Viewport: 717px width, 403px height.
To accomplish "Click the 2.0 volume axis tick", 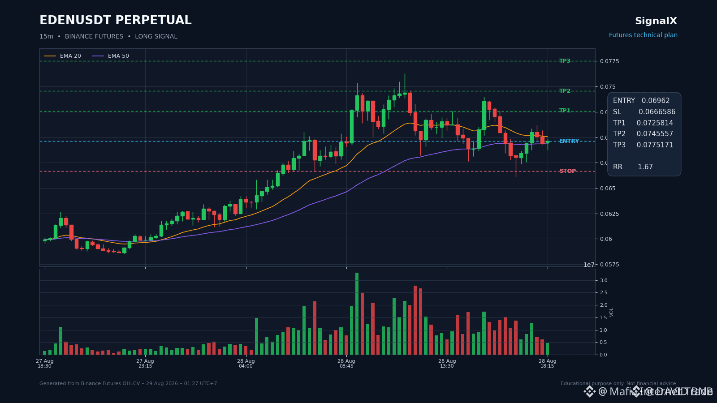I will [604, 305].
